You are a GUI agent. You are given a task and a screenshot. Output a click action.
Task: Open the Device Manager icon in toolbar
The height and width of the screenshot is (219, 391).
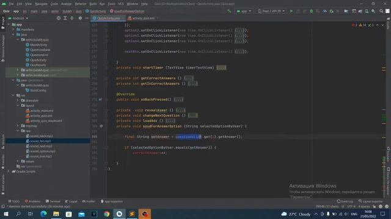[367, 11]
